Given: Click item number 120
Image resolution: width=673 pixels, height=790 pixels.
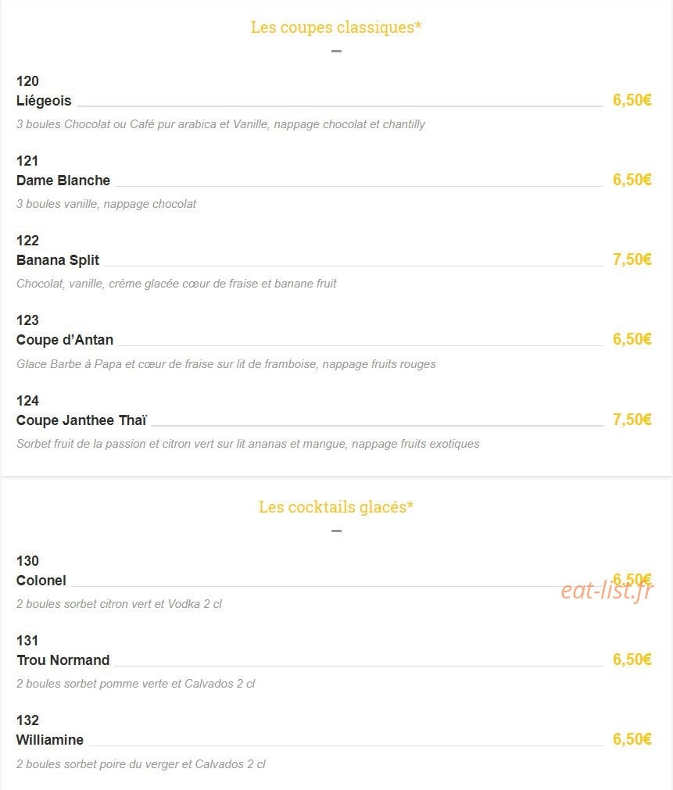Looking at the screenshot, I should pyautogui.click(x=27, y=81).
